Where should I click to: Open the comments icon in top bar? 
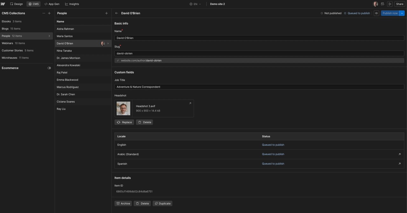[383, 4]
